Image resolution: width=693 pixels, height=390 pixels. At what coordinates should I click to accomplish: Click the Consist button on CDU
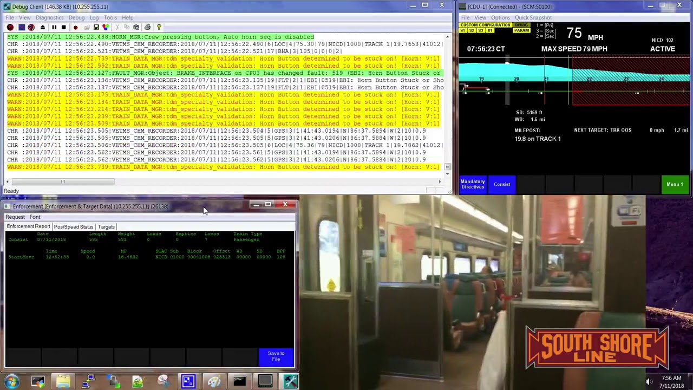tap(502, 184)
